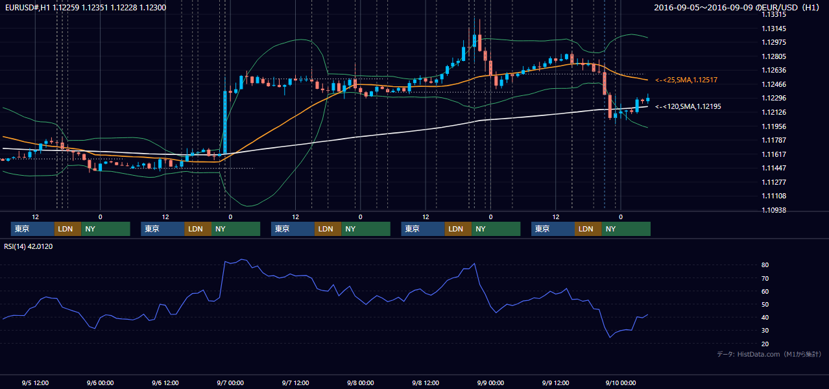Click price axis value 1.12466
This screenshot has width=829, height=389.
774,84
